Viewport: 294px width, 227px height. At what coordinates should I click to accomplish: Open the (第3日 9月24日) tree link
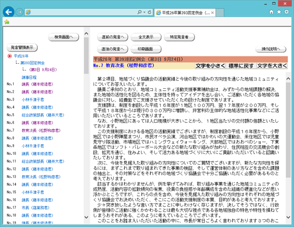(x=42, y=70)
